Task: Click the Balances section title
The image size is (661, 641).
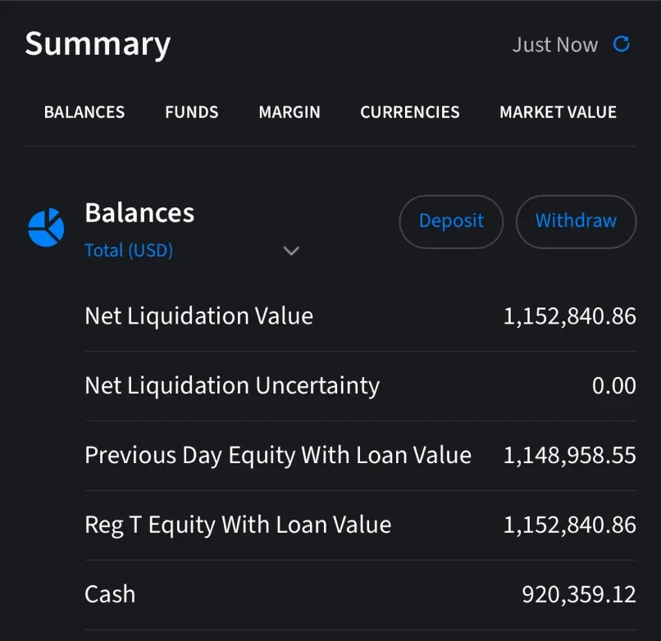Action: (x=139, y=213)
